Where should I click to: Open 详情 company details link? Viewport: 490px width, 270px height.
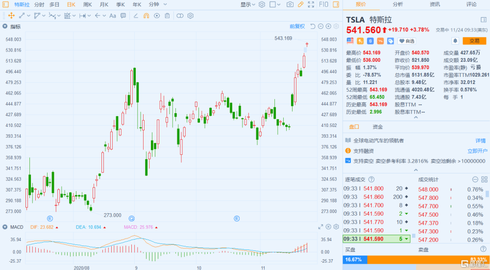(481, 141)
